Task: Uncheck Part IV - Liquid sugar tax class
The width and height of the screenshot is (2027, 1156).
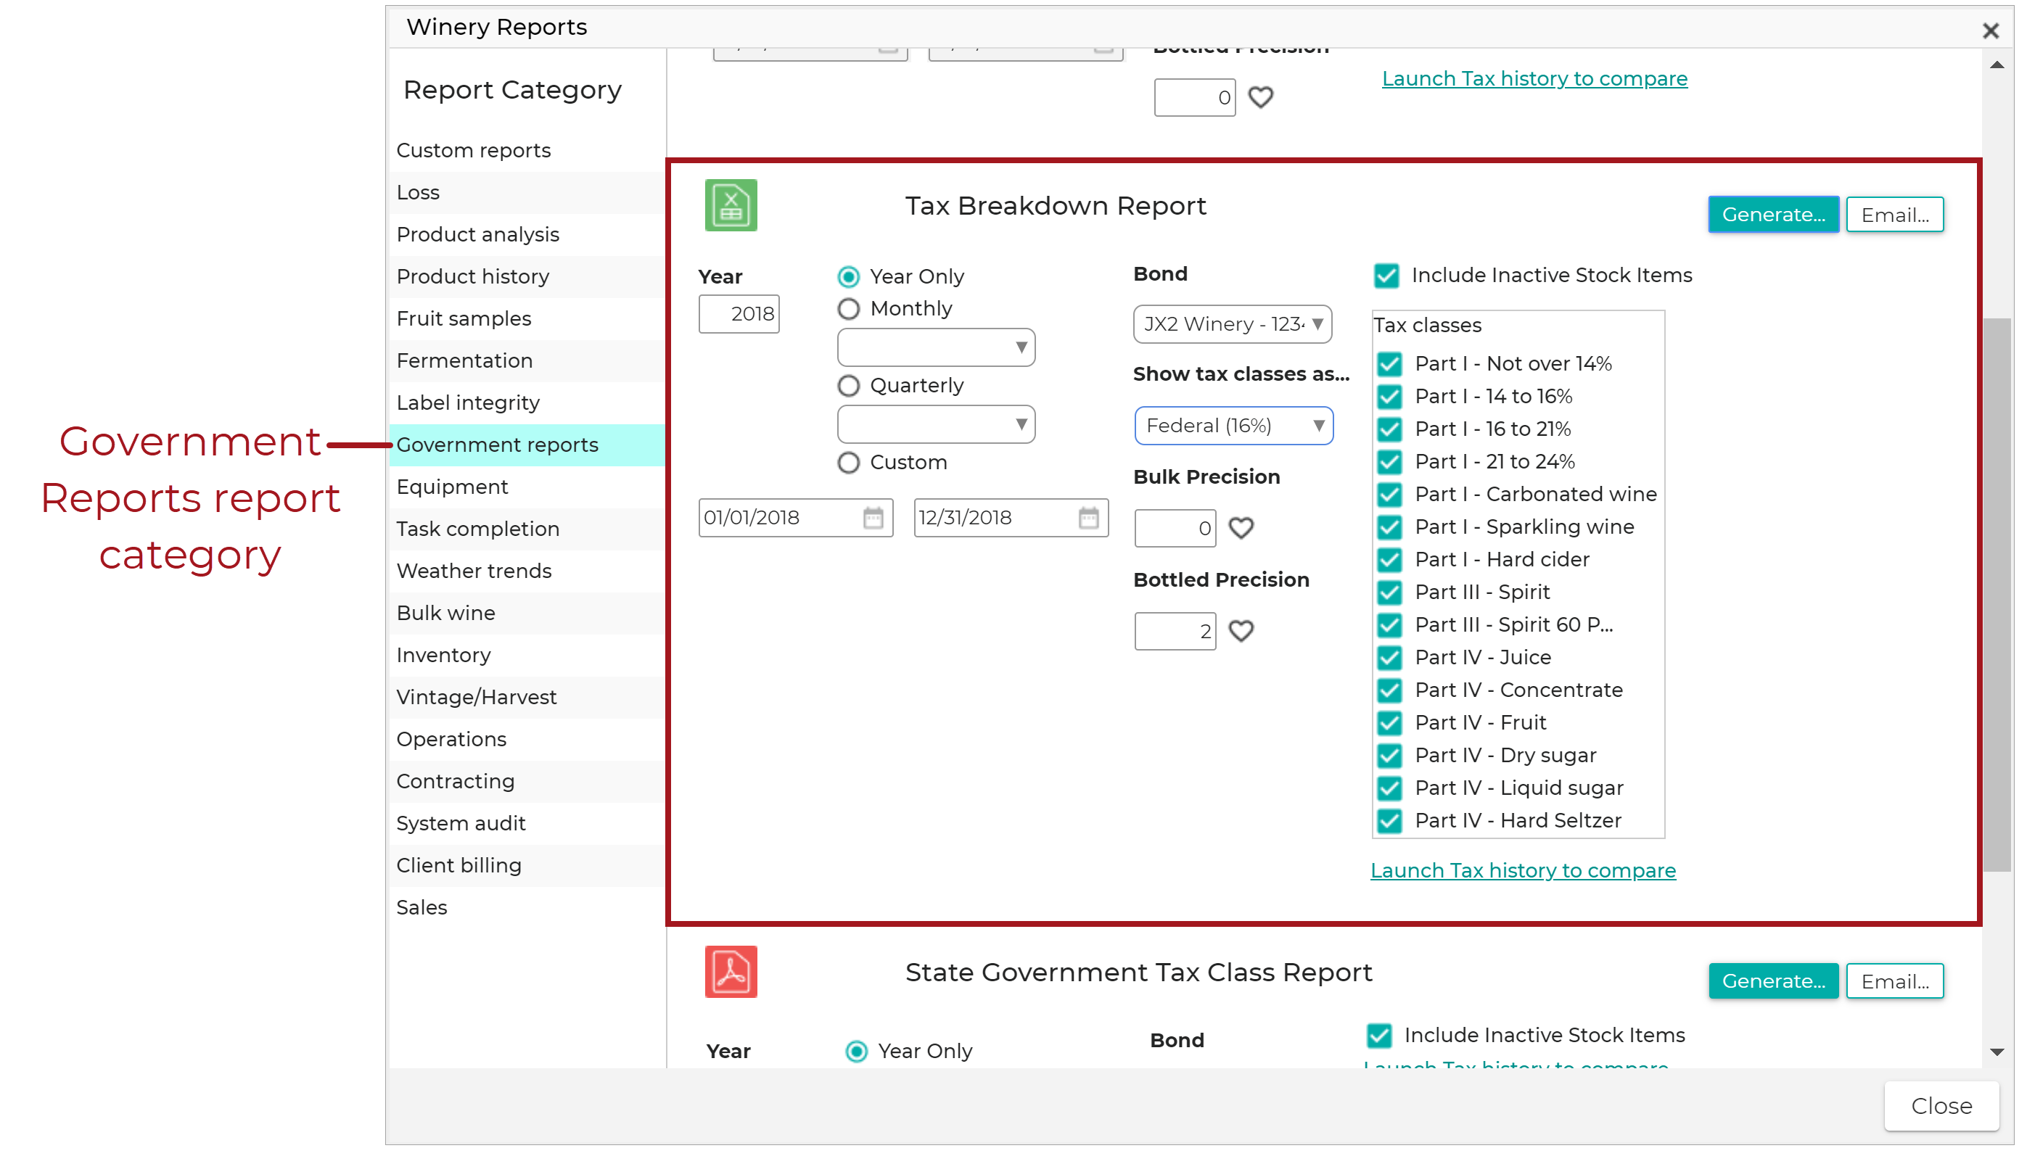Action: point(1389,788)
